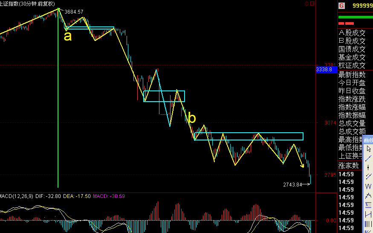Click the 3074 price axis label
The image size is (373, 233).
point(330,123)
